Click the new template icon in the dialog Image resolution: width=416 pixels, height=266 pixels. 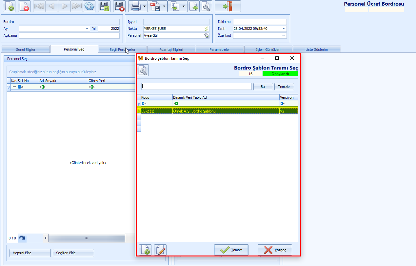145,250
